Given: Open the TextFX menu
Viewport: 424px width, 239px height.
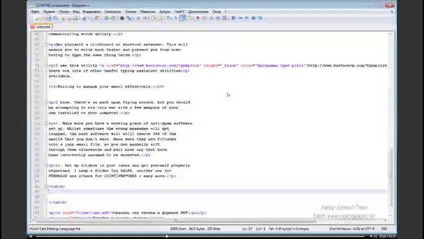Looking at the screenshot, I should coord(180,12).
